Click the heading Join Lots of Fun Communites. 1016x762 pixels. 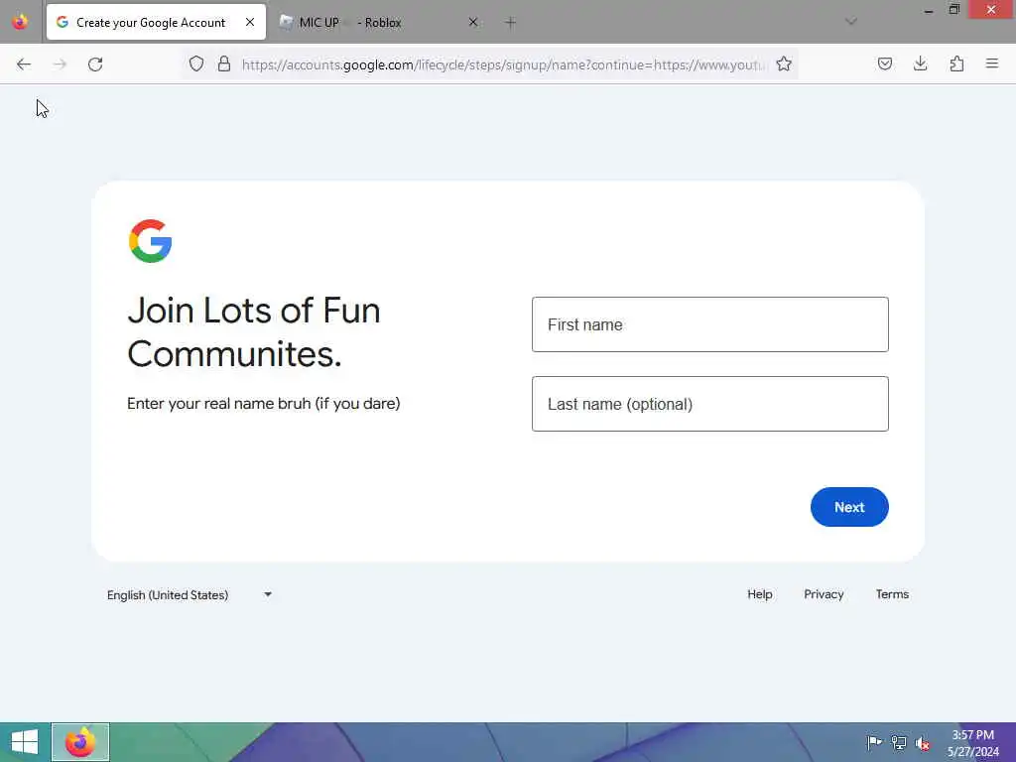tap(254, 331)
